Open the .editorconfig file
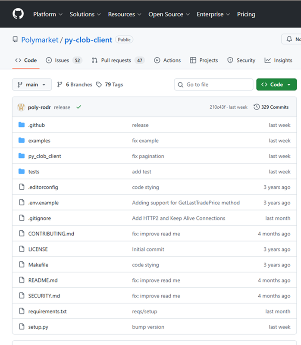This screenshot has width=301, height=345. point(43,187)
